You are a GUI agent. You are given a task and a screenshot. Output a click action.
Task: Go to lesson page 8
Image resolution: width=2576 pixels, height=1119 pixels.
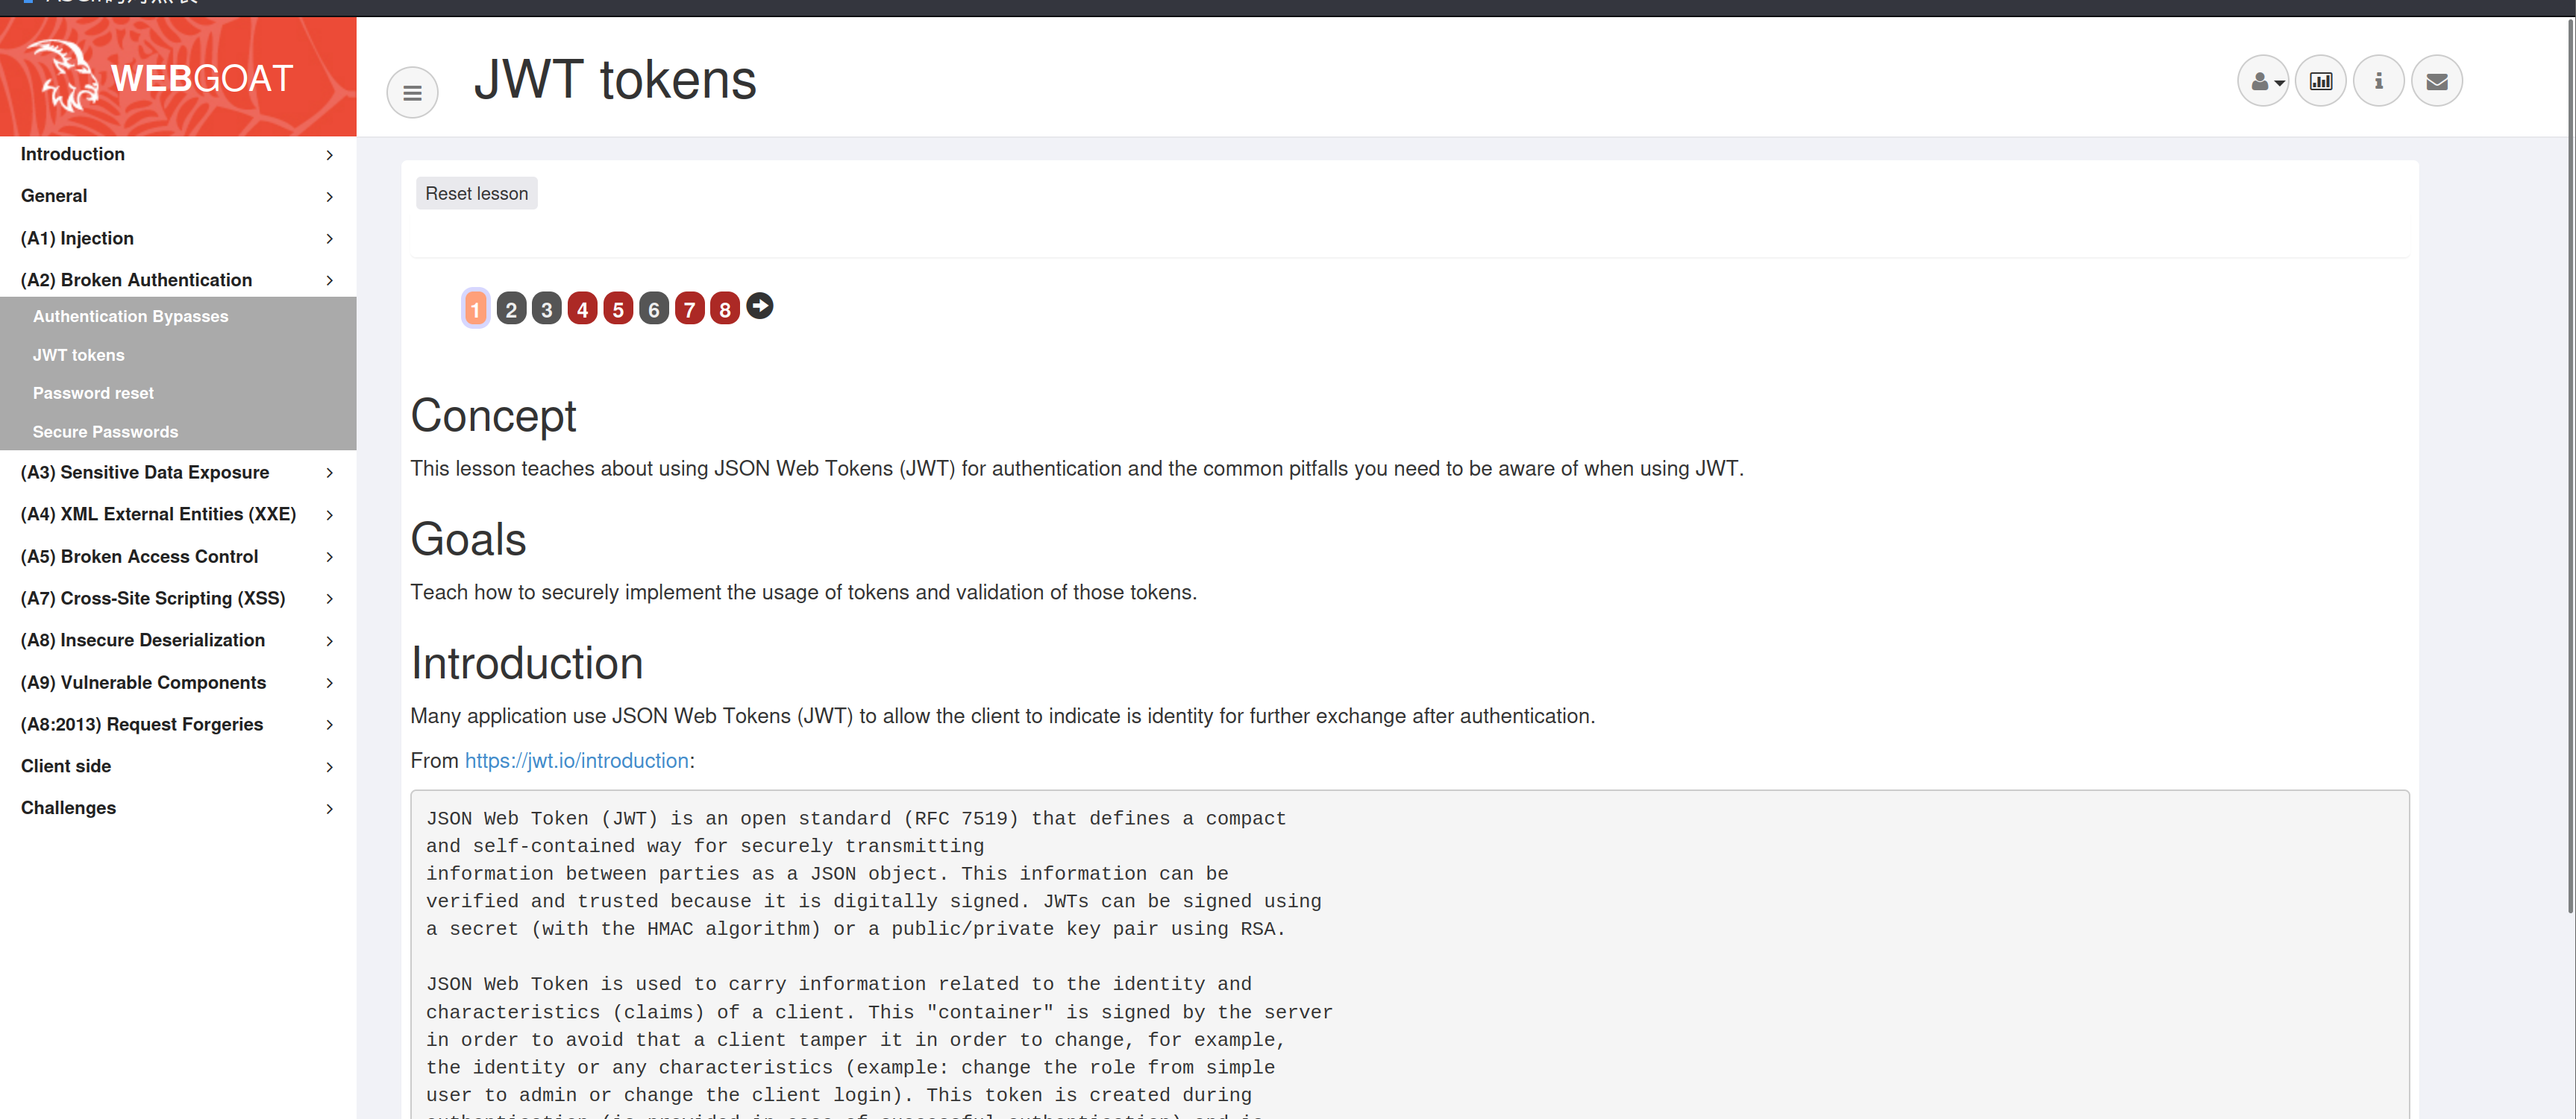point(725,309)
